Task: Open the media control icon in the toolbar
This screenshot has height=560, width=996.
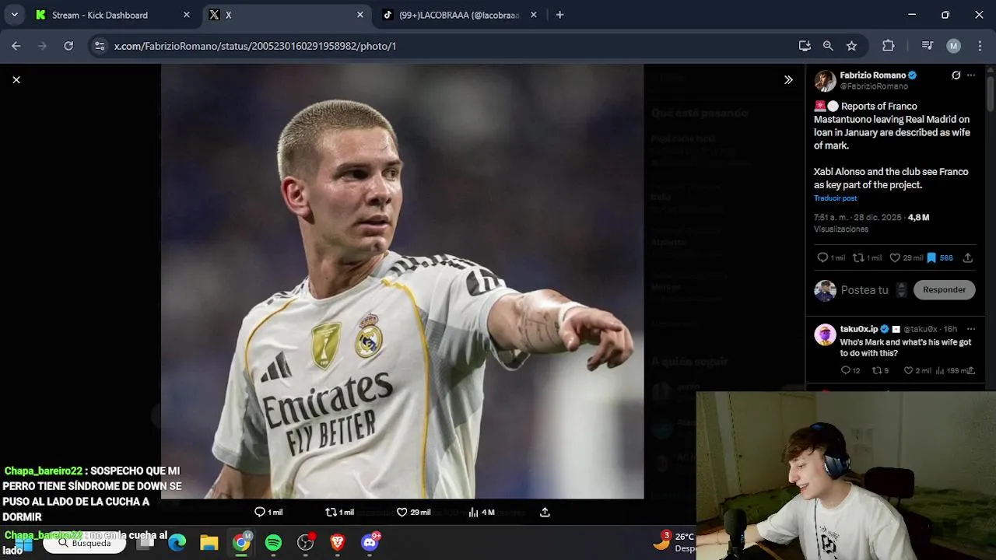Action: coord(927,46)
